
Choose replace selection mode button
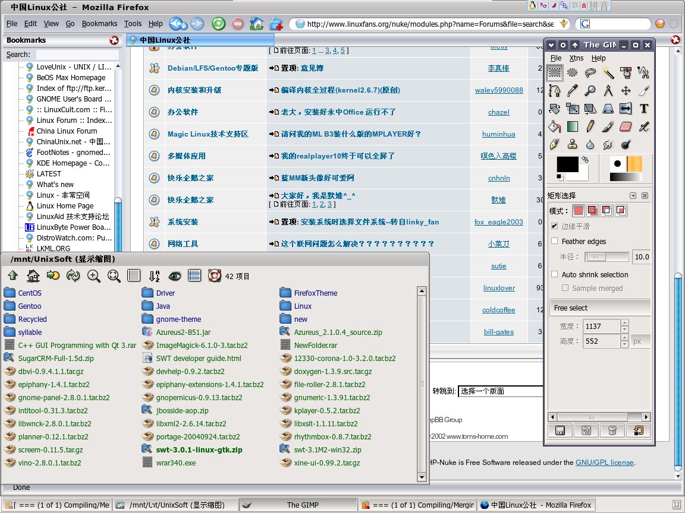579,211
